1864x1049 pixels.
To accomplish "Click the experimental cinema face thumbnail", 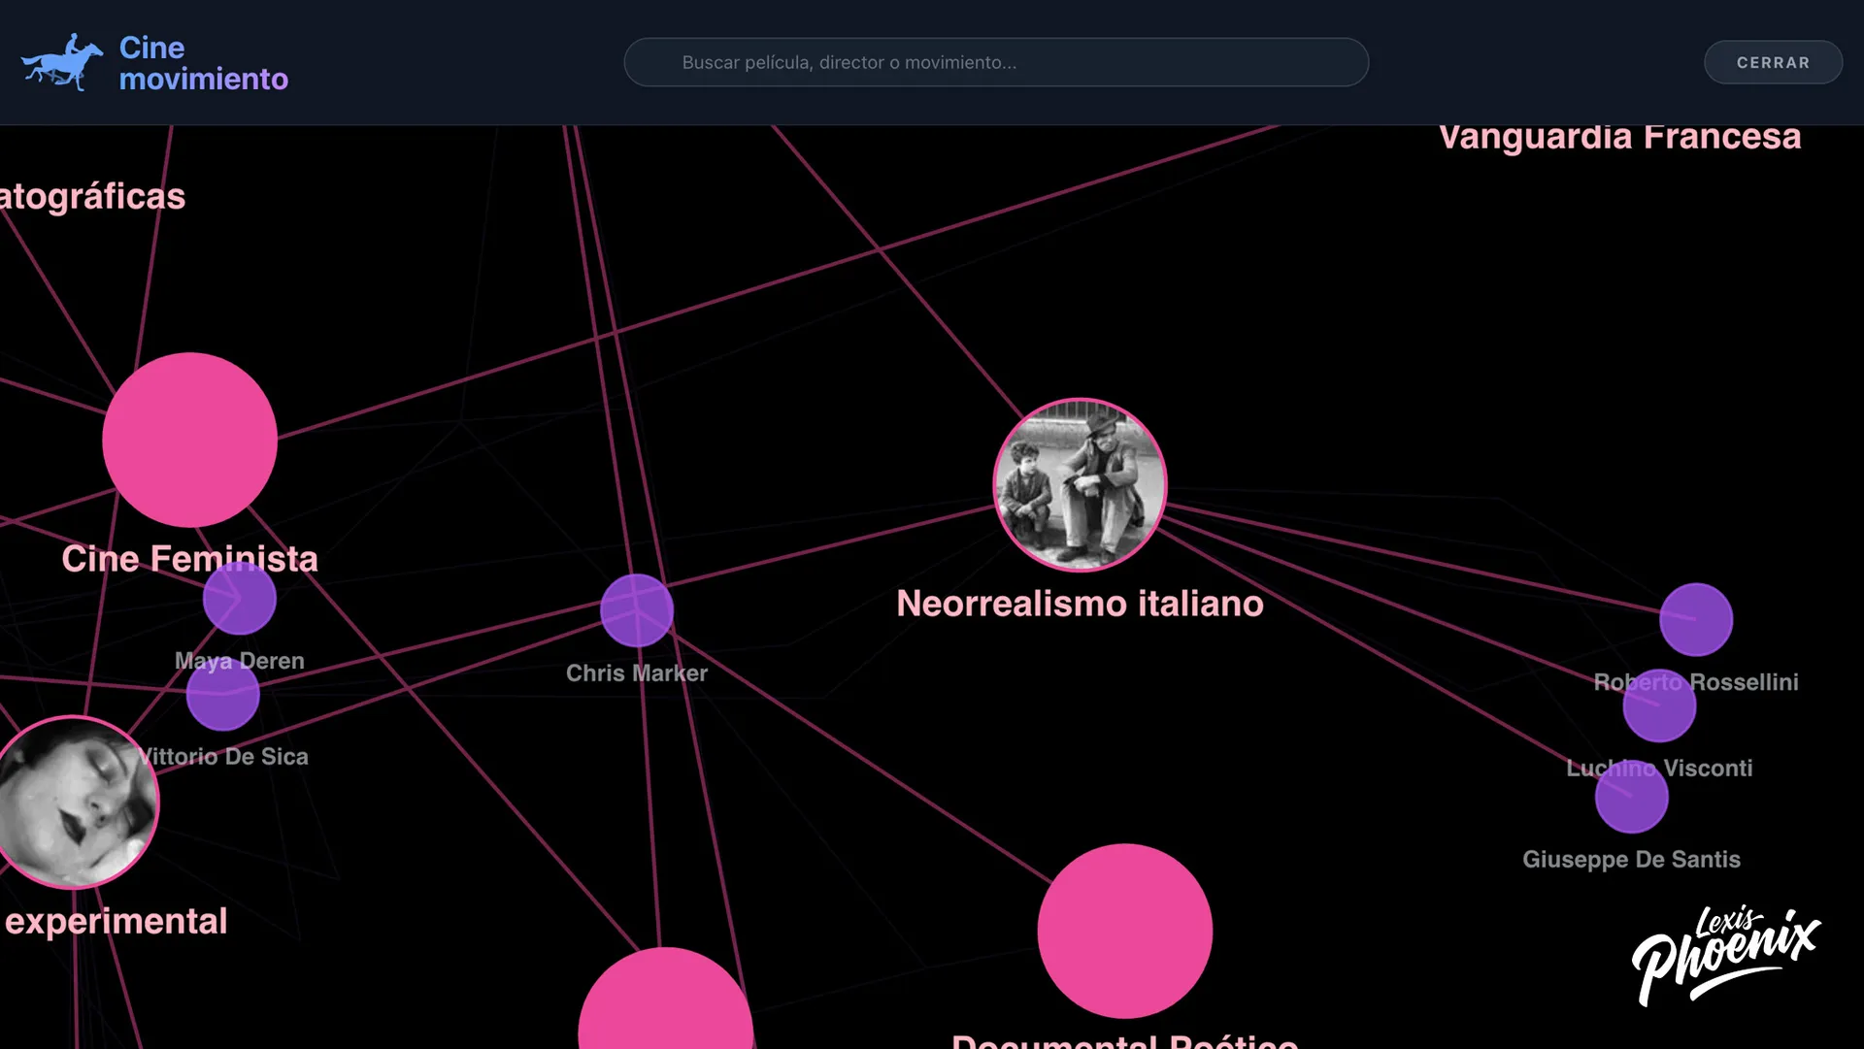I will 75,803.
